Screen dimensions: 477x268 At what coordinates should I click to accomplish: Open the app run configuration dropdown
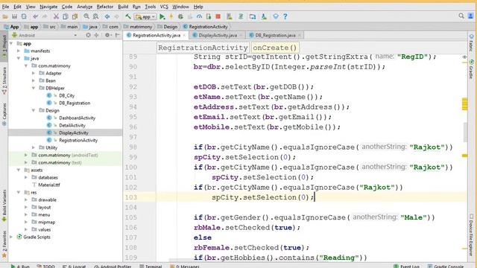point(145,16)
